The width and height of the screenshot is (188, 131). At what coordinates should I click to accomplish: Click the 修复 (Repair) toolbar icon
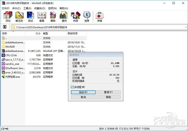(100, 17)
